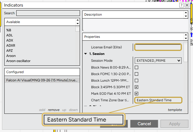Select configured Falcon AI Visual indicator

point(42,80)
